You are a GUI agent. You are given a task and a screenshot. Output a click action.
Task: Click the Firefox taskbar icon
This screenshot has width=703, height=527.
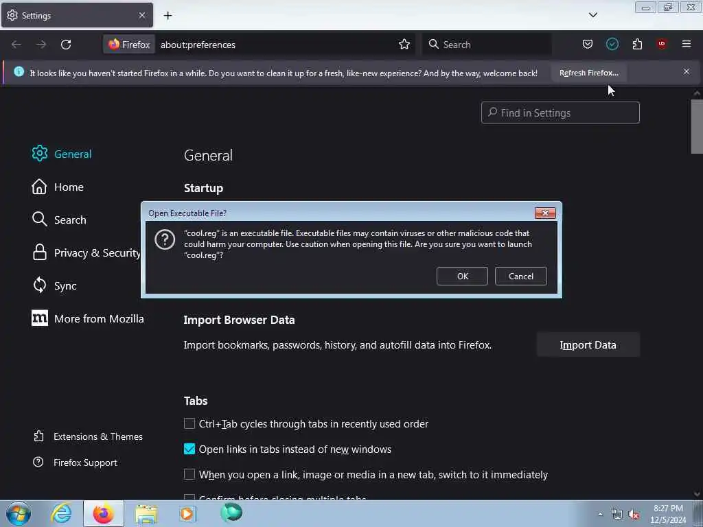pyautogui.click(x=104, y=513)
